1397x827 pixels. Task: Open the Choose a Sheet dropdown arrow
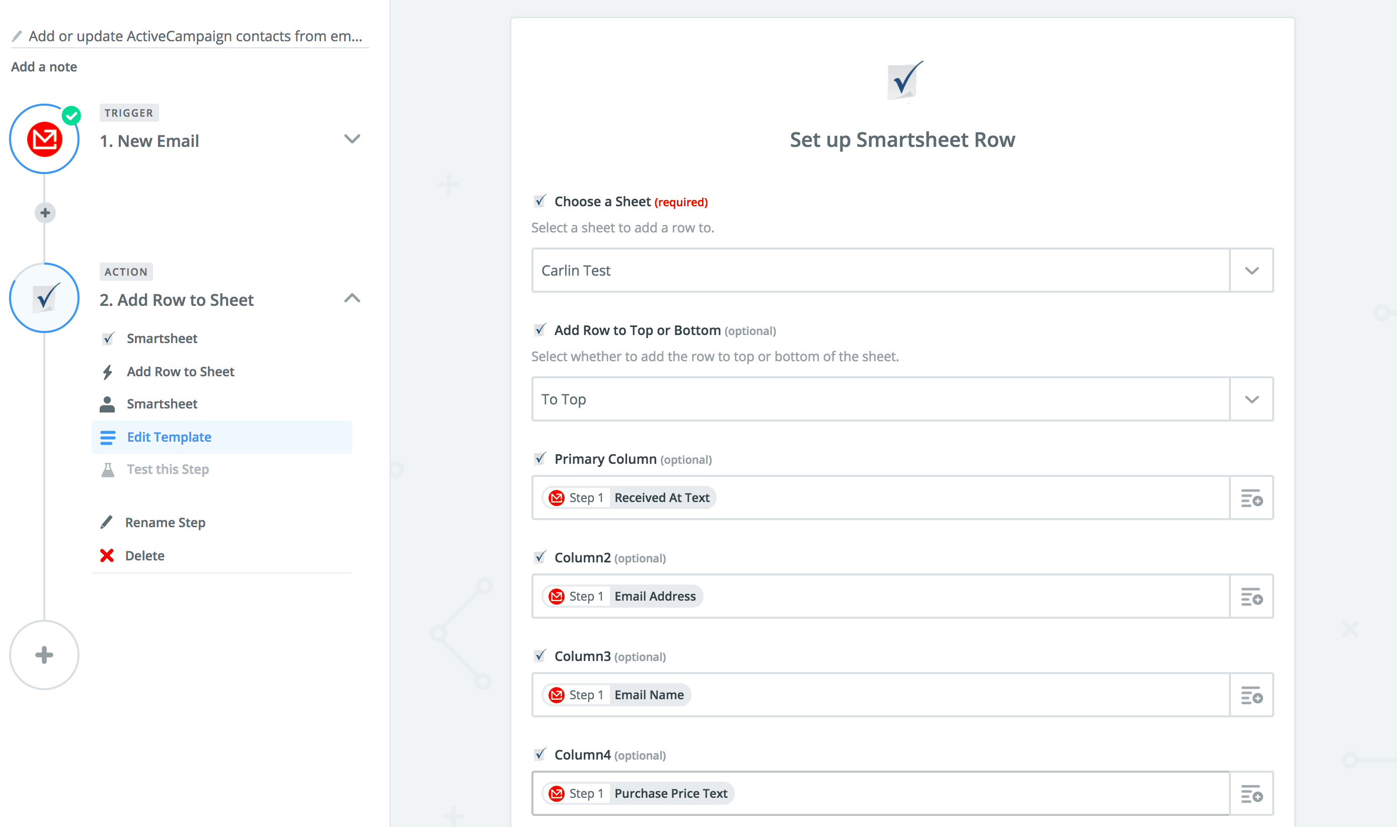pyautogui.click(x=1252, y=271)
